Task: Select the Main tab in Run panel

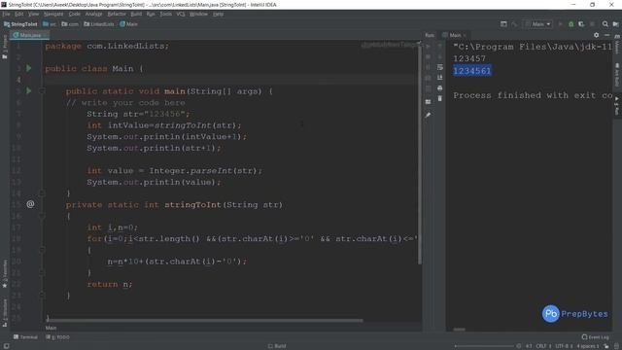Action: point(455,35)
